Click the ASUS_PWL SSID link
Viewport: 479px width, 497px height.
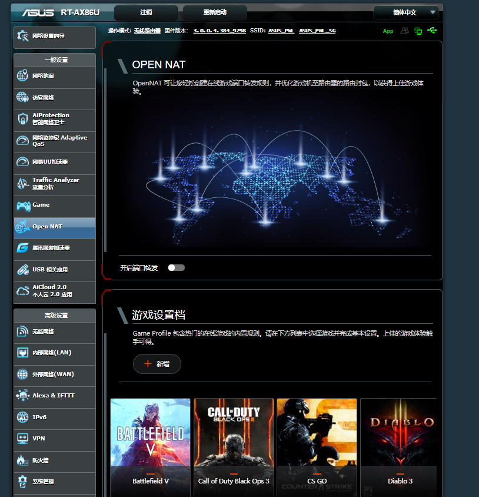[x=281, y=31]
